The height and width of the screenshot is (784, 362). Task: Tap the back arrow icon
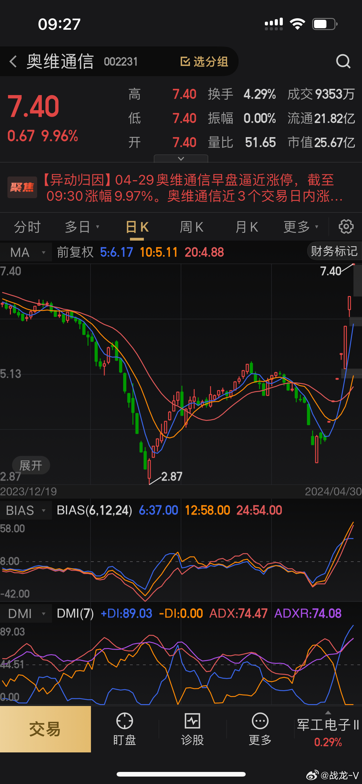[x=13, y=61]
